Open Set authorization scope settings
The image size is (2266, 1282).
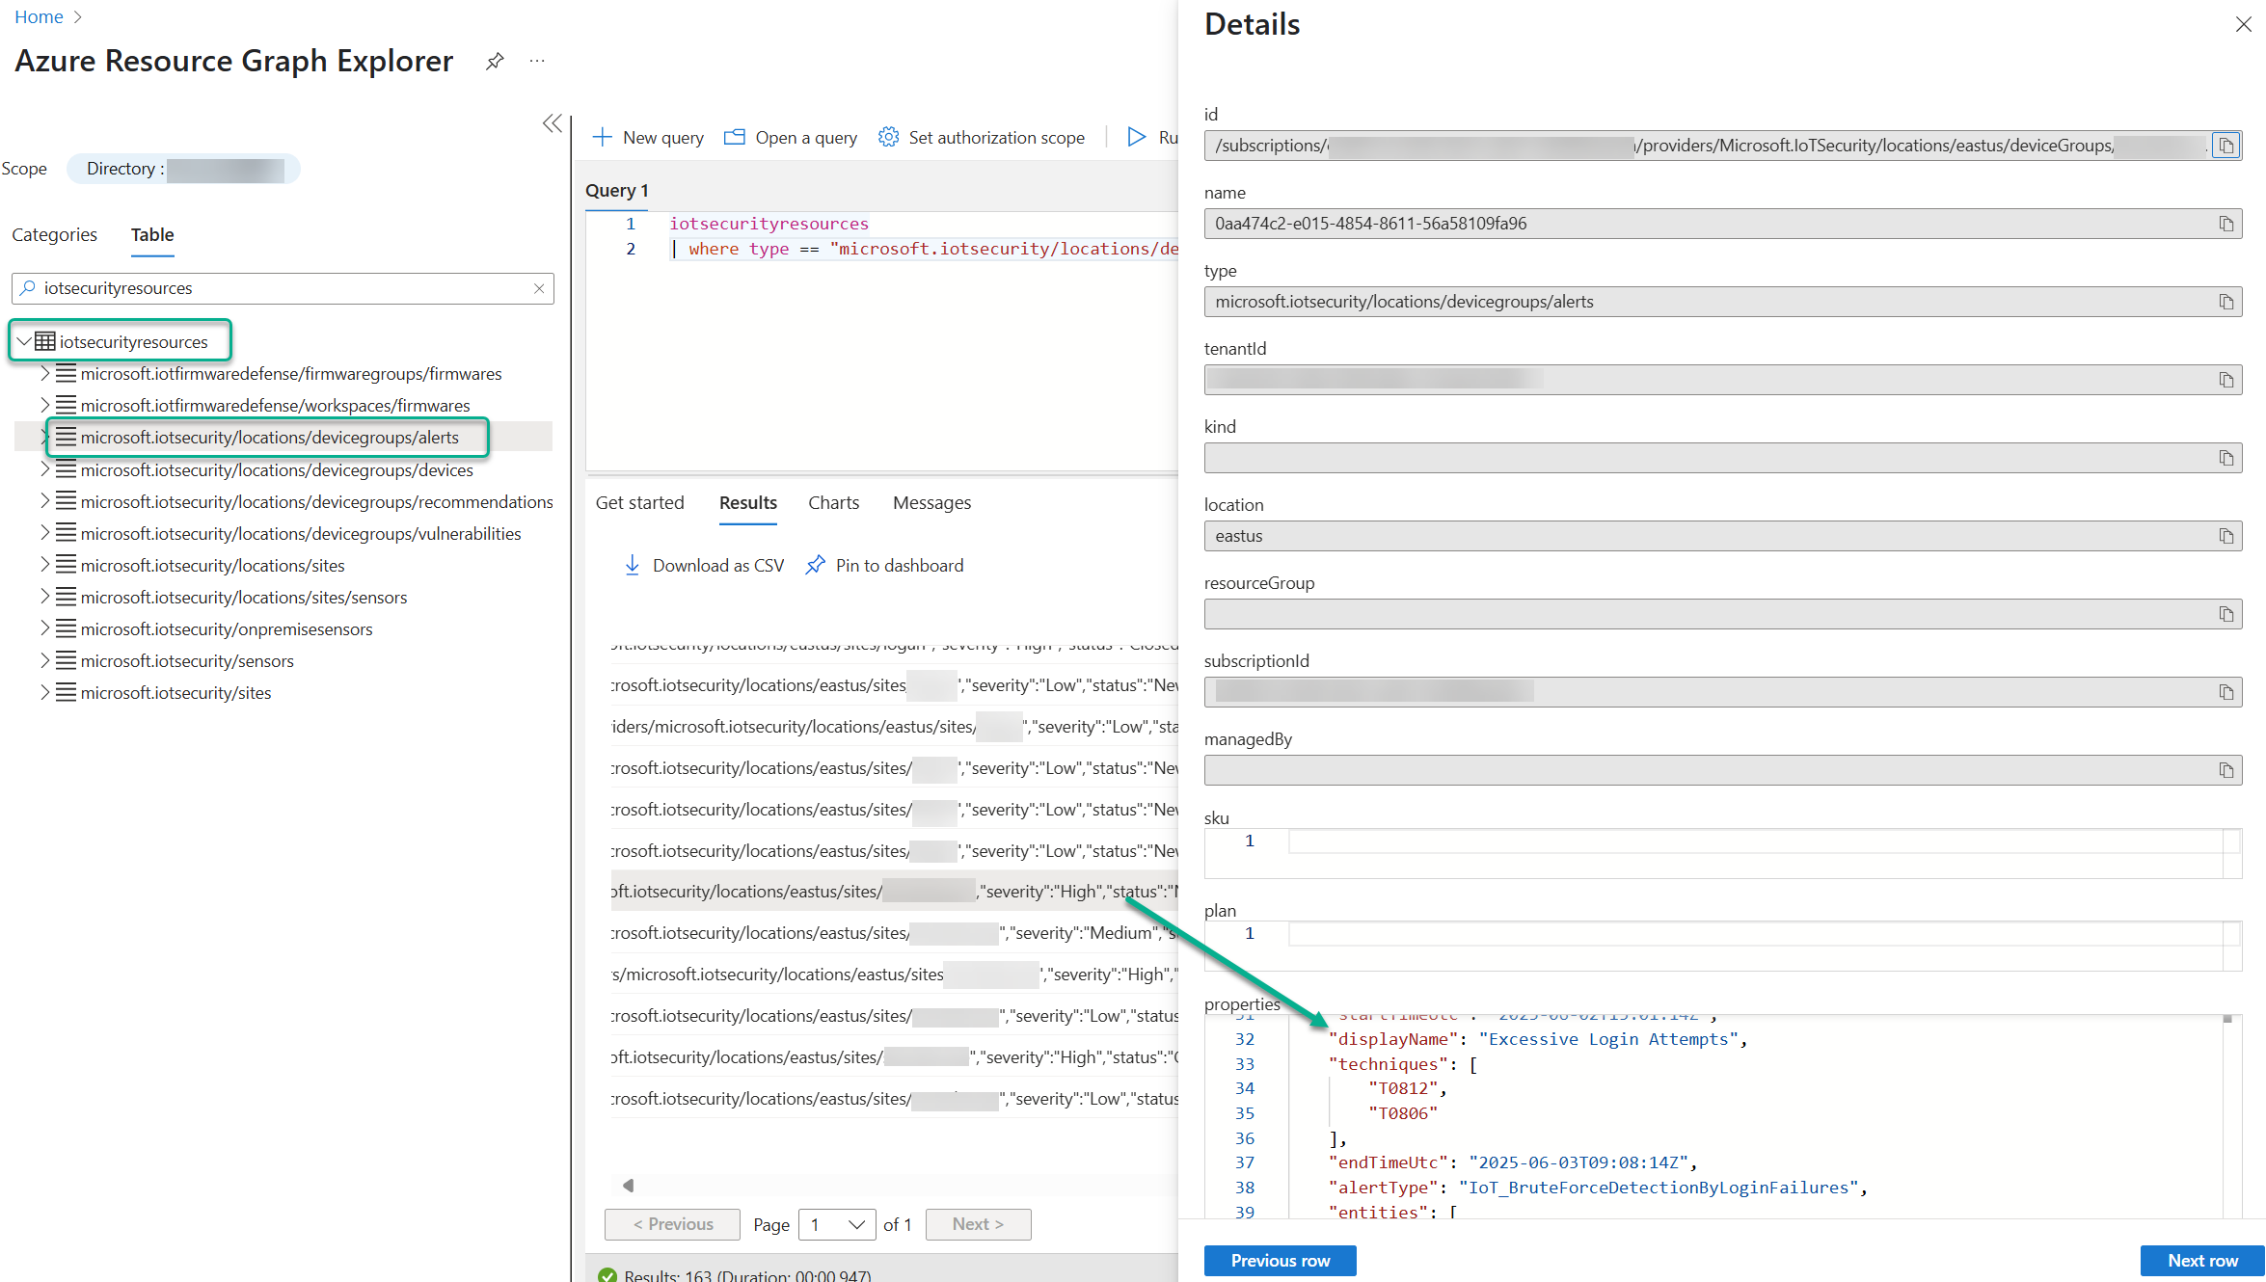tap(982, 137)
